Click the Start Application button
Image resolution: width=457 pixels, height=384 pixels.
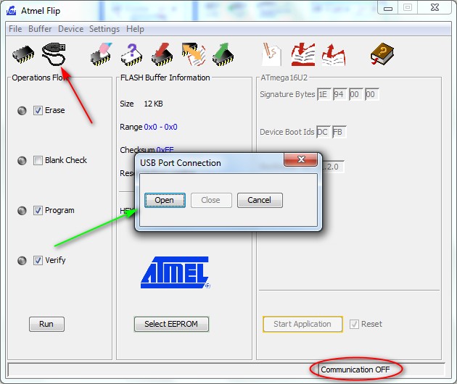coord(302,324)
